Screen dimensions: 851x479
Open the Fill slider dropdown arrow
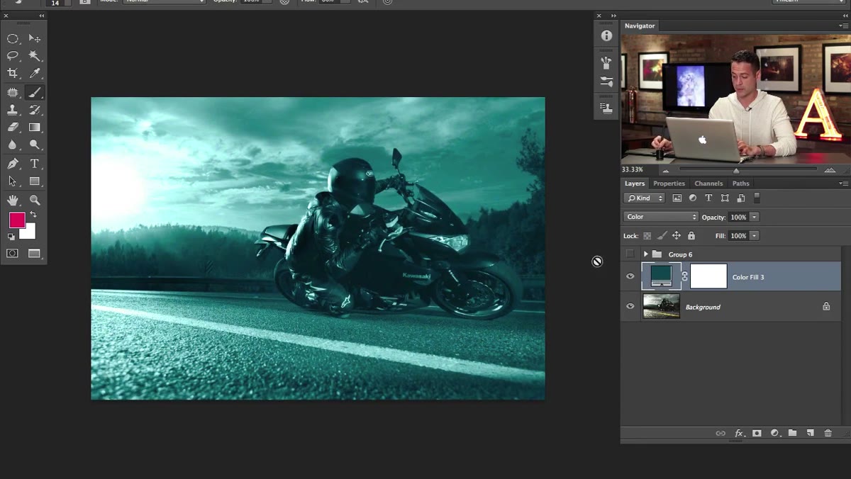point(754,236)
